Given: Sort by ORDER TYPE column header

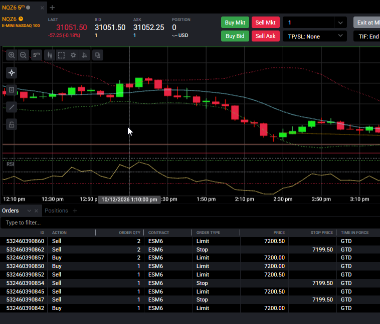Looking at the screenshot, I should [208, 232].
